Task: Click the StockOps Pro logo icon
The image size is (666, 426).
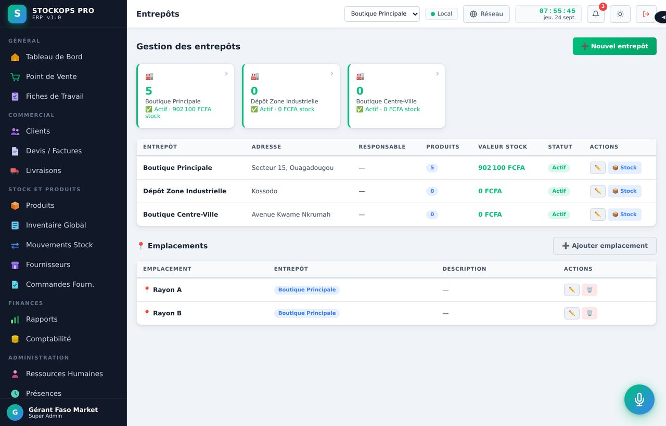Action: (17, 14)
